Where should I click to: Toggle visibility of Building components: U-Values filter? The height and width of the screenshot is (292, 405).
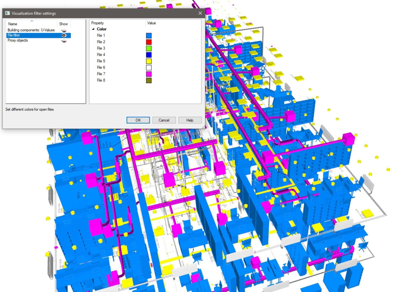coord(64,30)
